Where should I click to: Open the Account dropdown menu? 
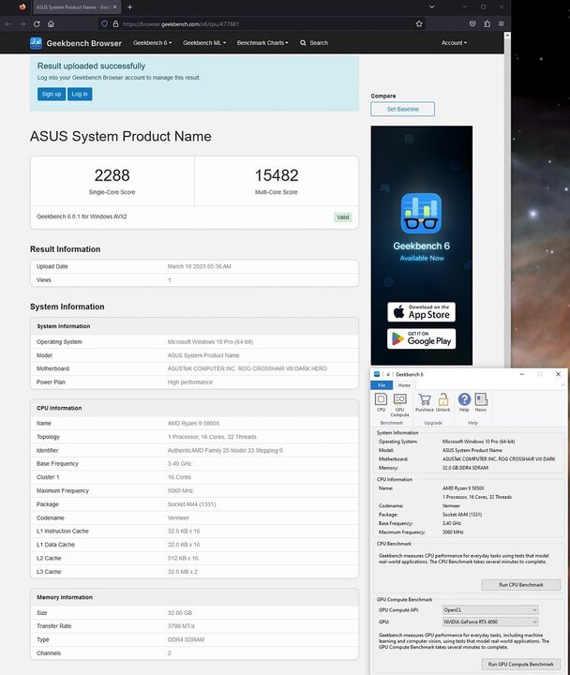[x=454, y=42]
